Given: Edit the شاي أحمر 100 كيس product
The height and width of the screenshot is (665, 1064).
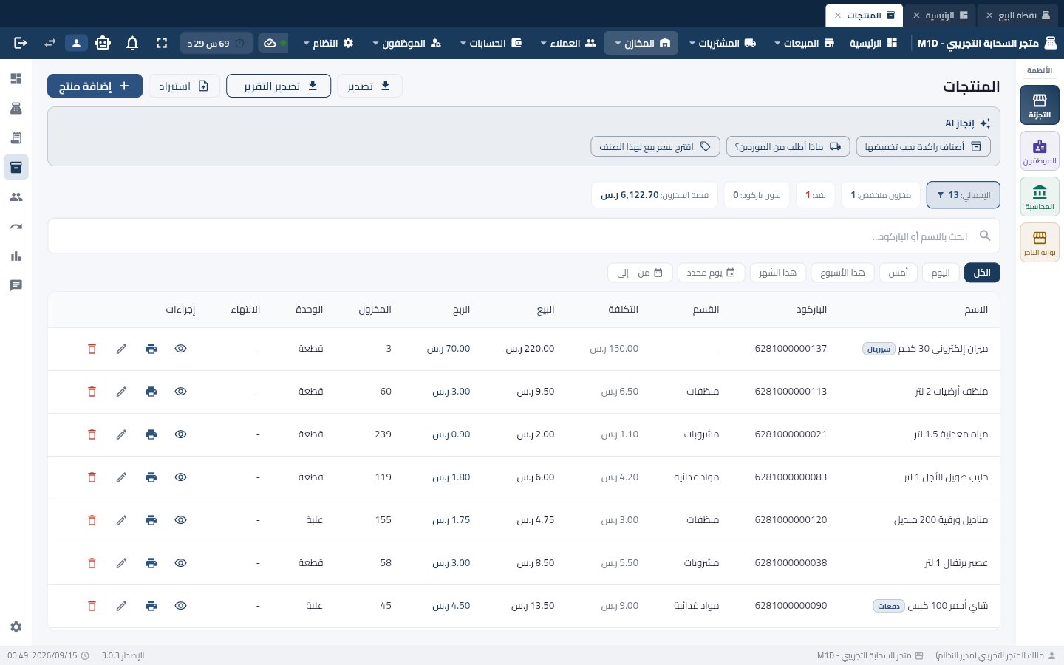Looking at the screenshot, I should pyautogui.click(x=121, y=606).
